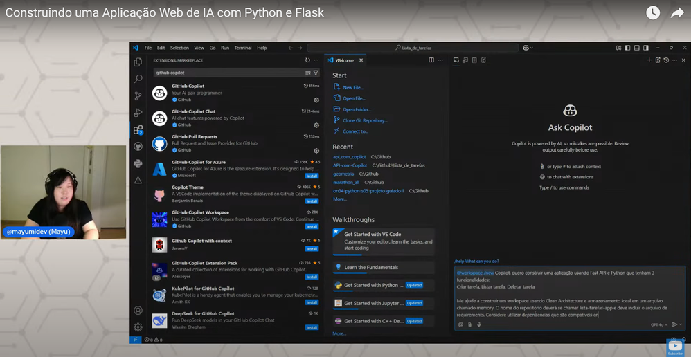This screenshot has width=691, height=357.
Task: Open the Terminal menu
Action: [x=243, y=48]
